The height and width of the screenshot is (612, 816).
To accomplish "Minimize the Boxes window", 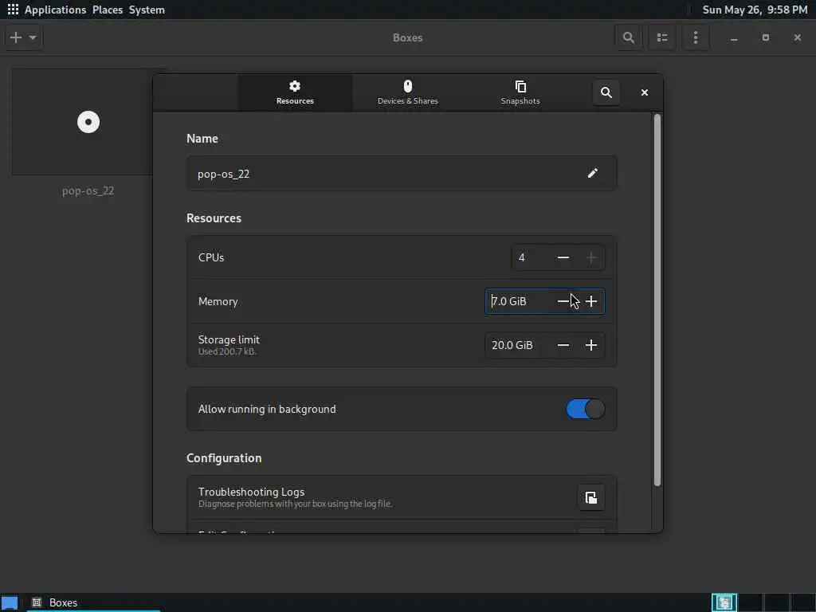I will [x=734, y=37].
